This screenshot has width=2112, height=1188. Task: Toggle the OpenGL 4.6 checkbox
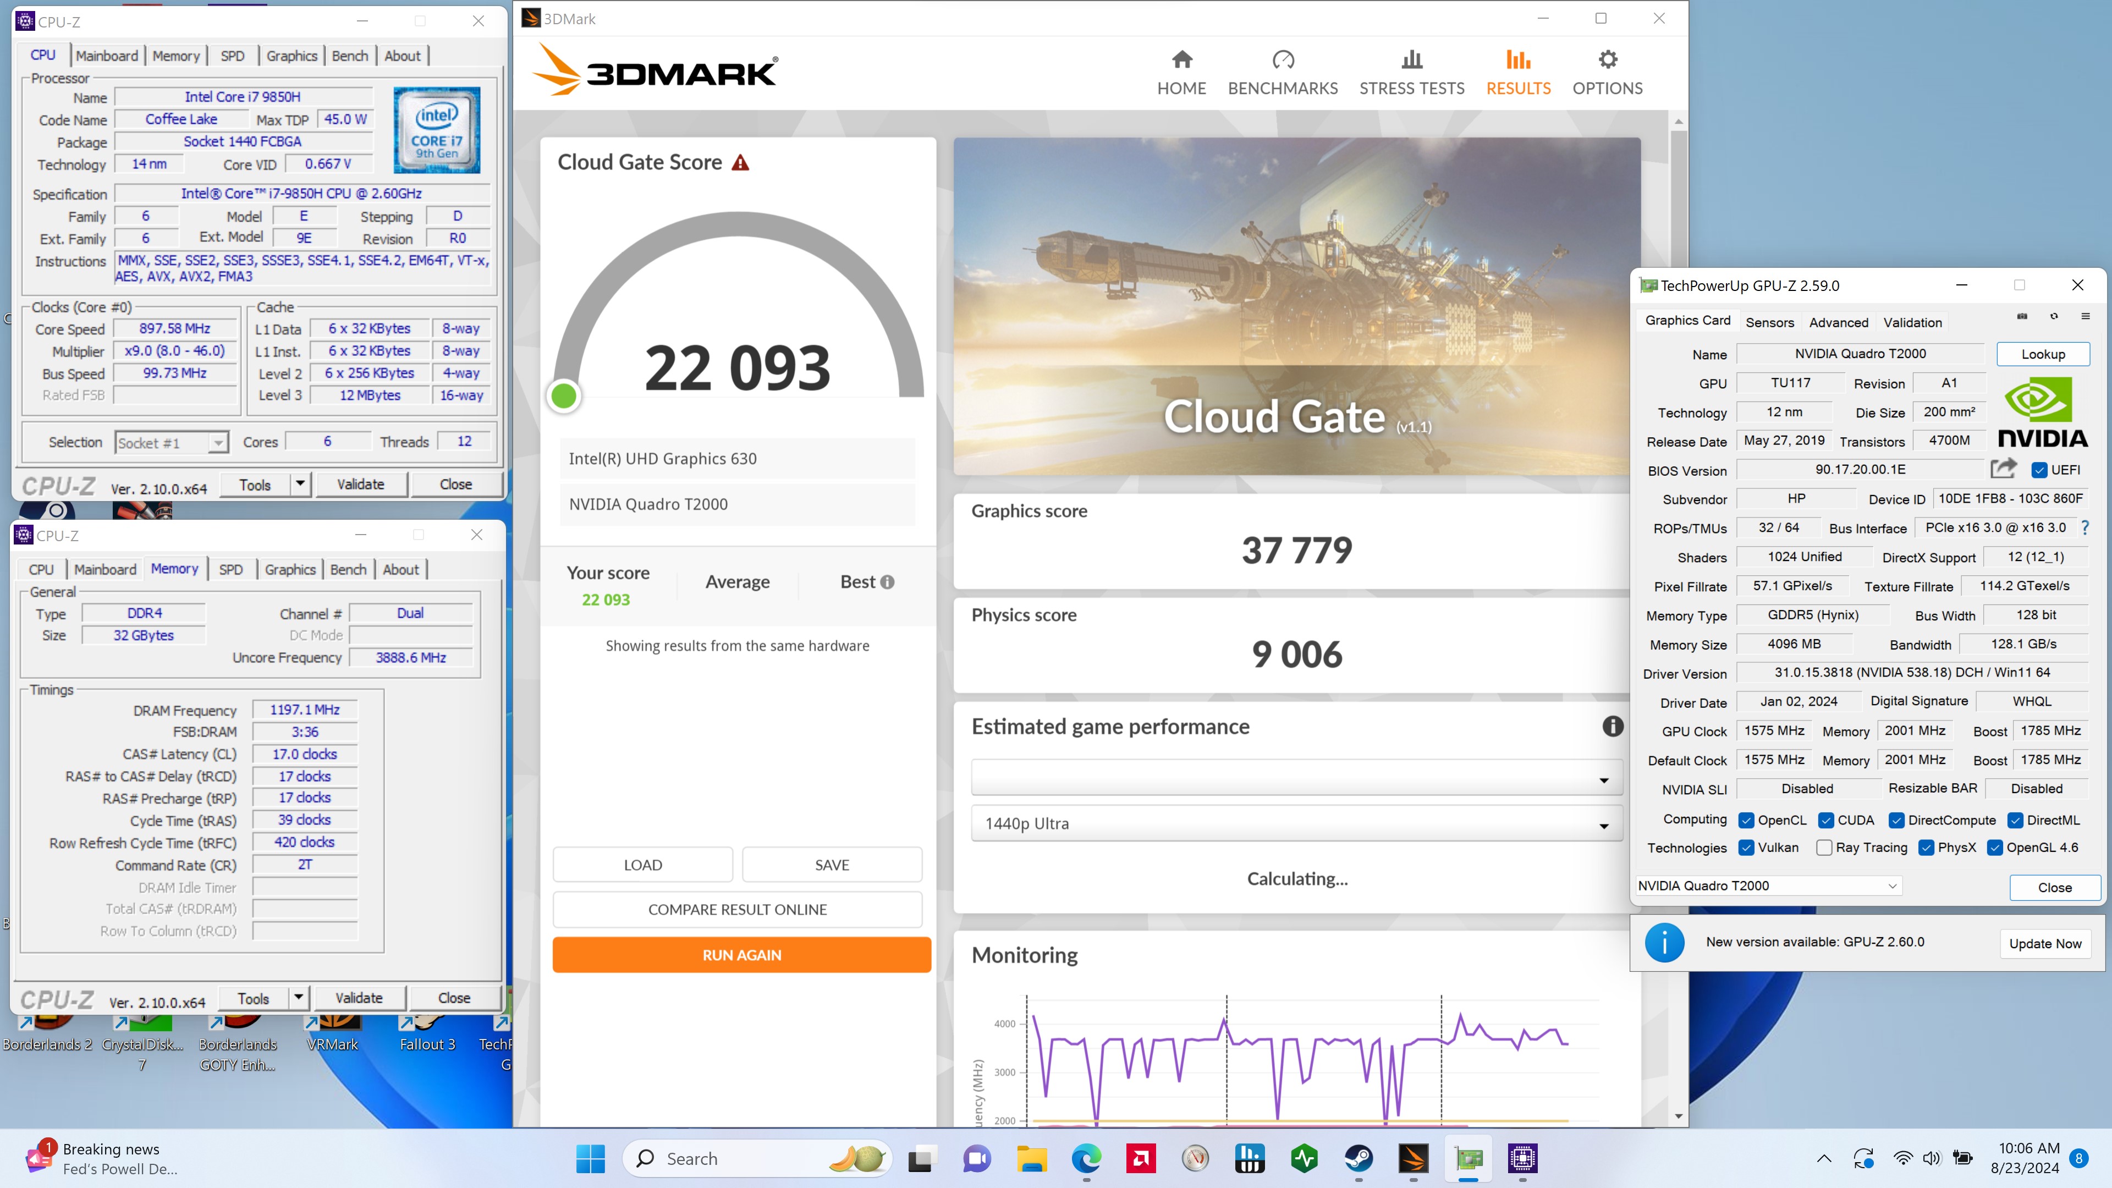coord(1995,848)
